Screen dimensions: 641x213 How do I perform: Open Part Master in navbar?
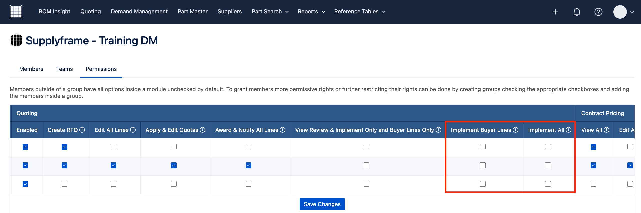(193, 12)
